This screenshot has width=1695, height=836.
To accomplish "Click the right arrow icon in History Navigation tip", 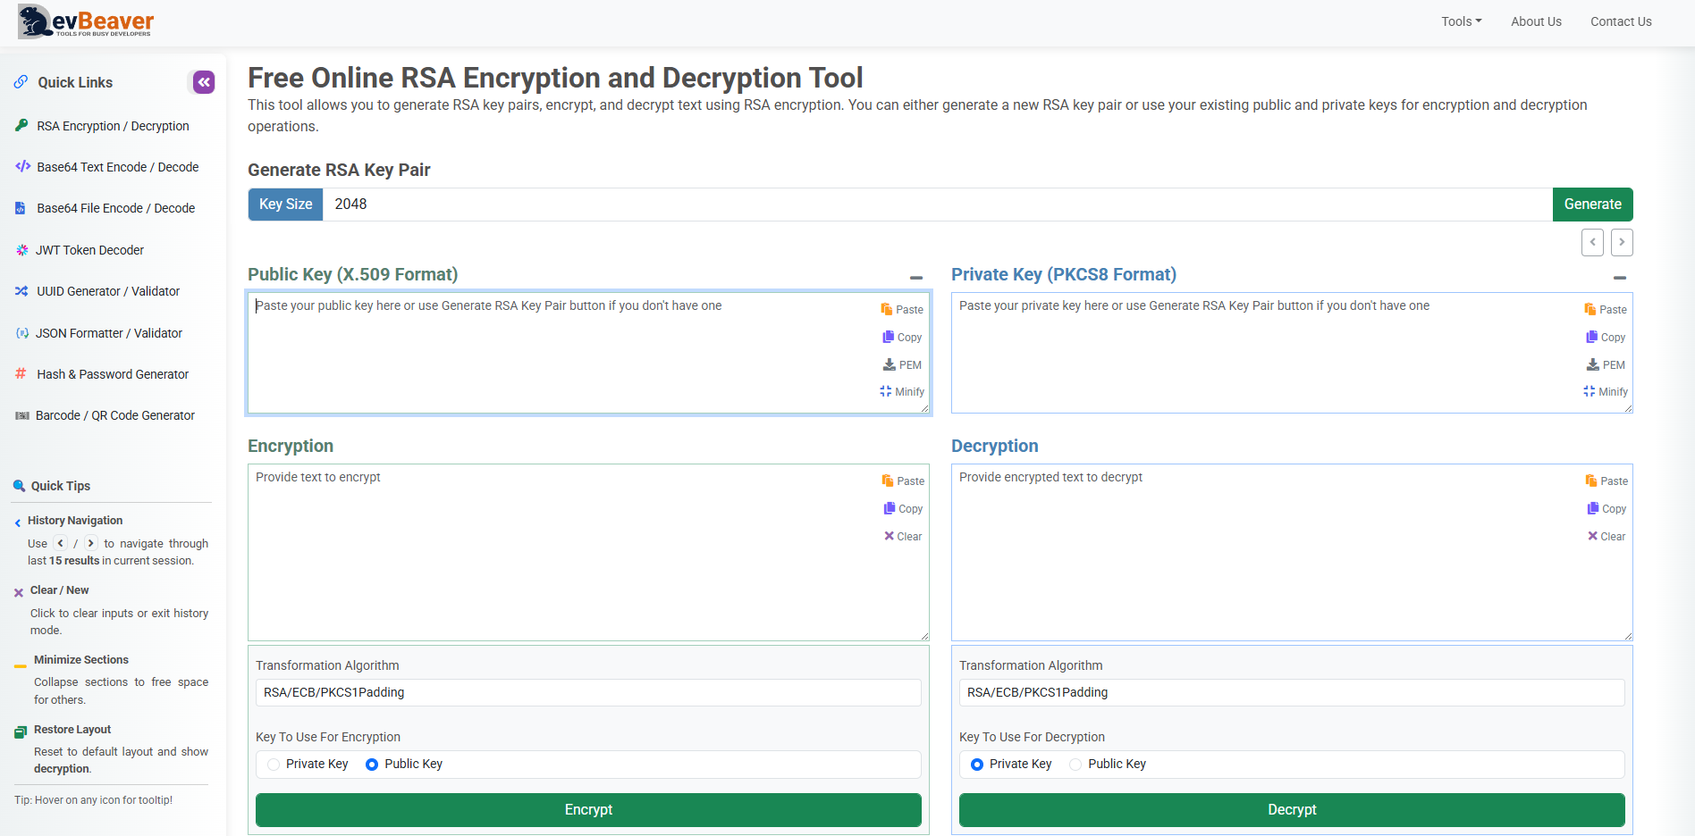I will [90, 543].
